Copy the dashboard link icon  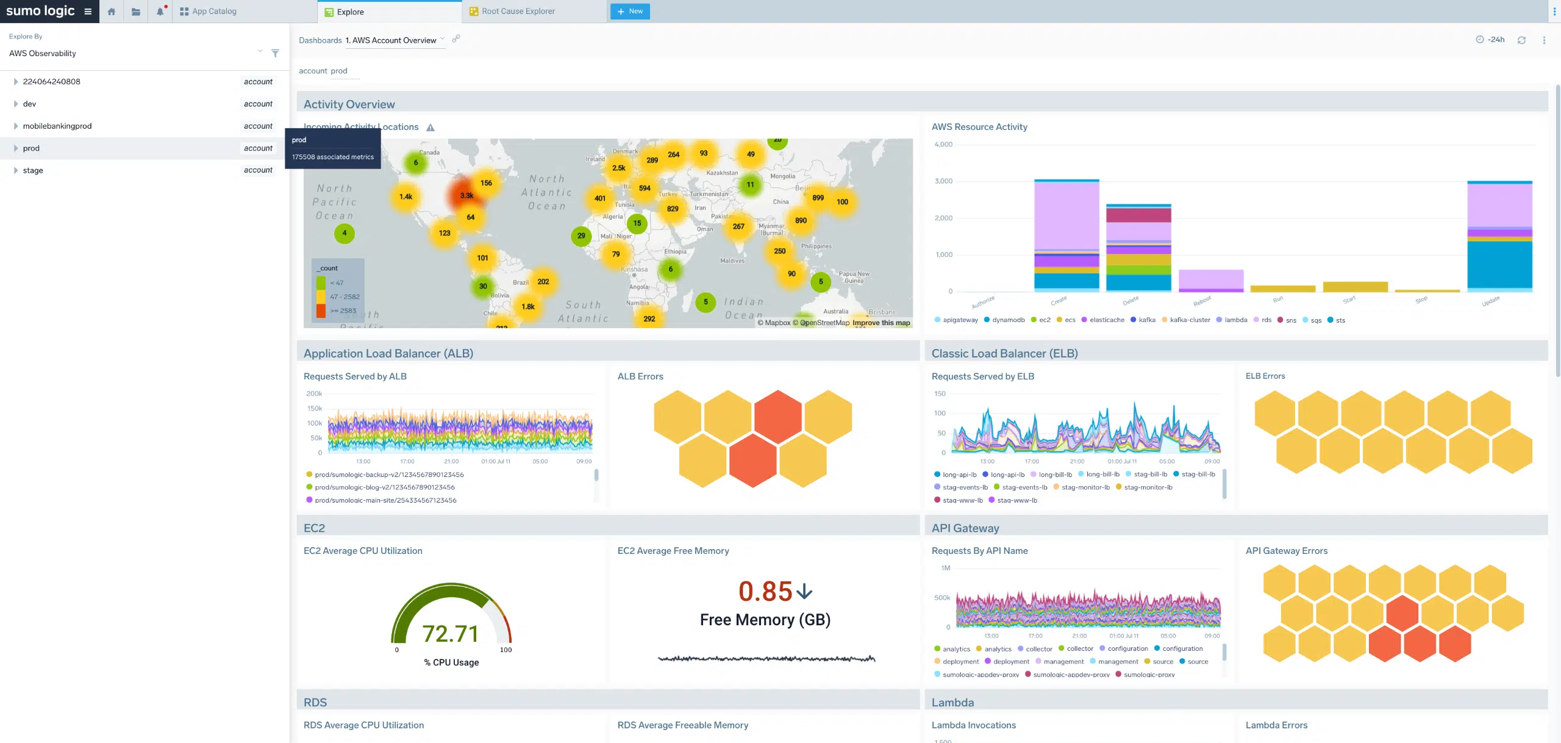(456, 38)
